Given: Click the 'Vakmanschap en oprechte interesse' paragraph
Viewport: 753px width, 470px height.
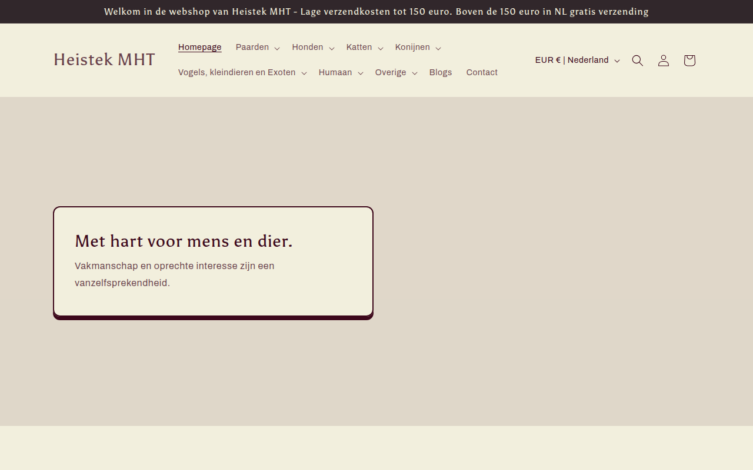Looking at the screenshot, I should click(175, 274).
